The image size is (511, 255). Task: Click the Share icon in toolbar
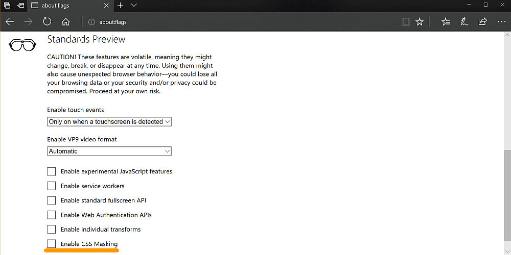pos(482,22)
